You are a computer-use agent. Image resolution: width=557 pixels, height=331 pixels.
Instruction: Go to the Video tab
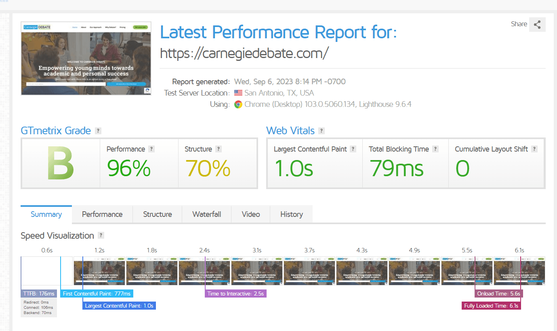coord(251,214)
